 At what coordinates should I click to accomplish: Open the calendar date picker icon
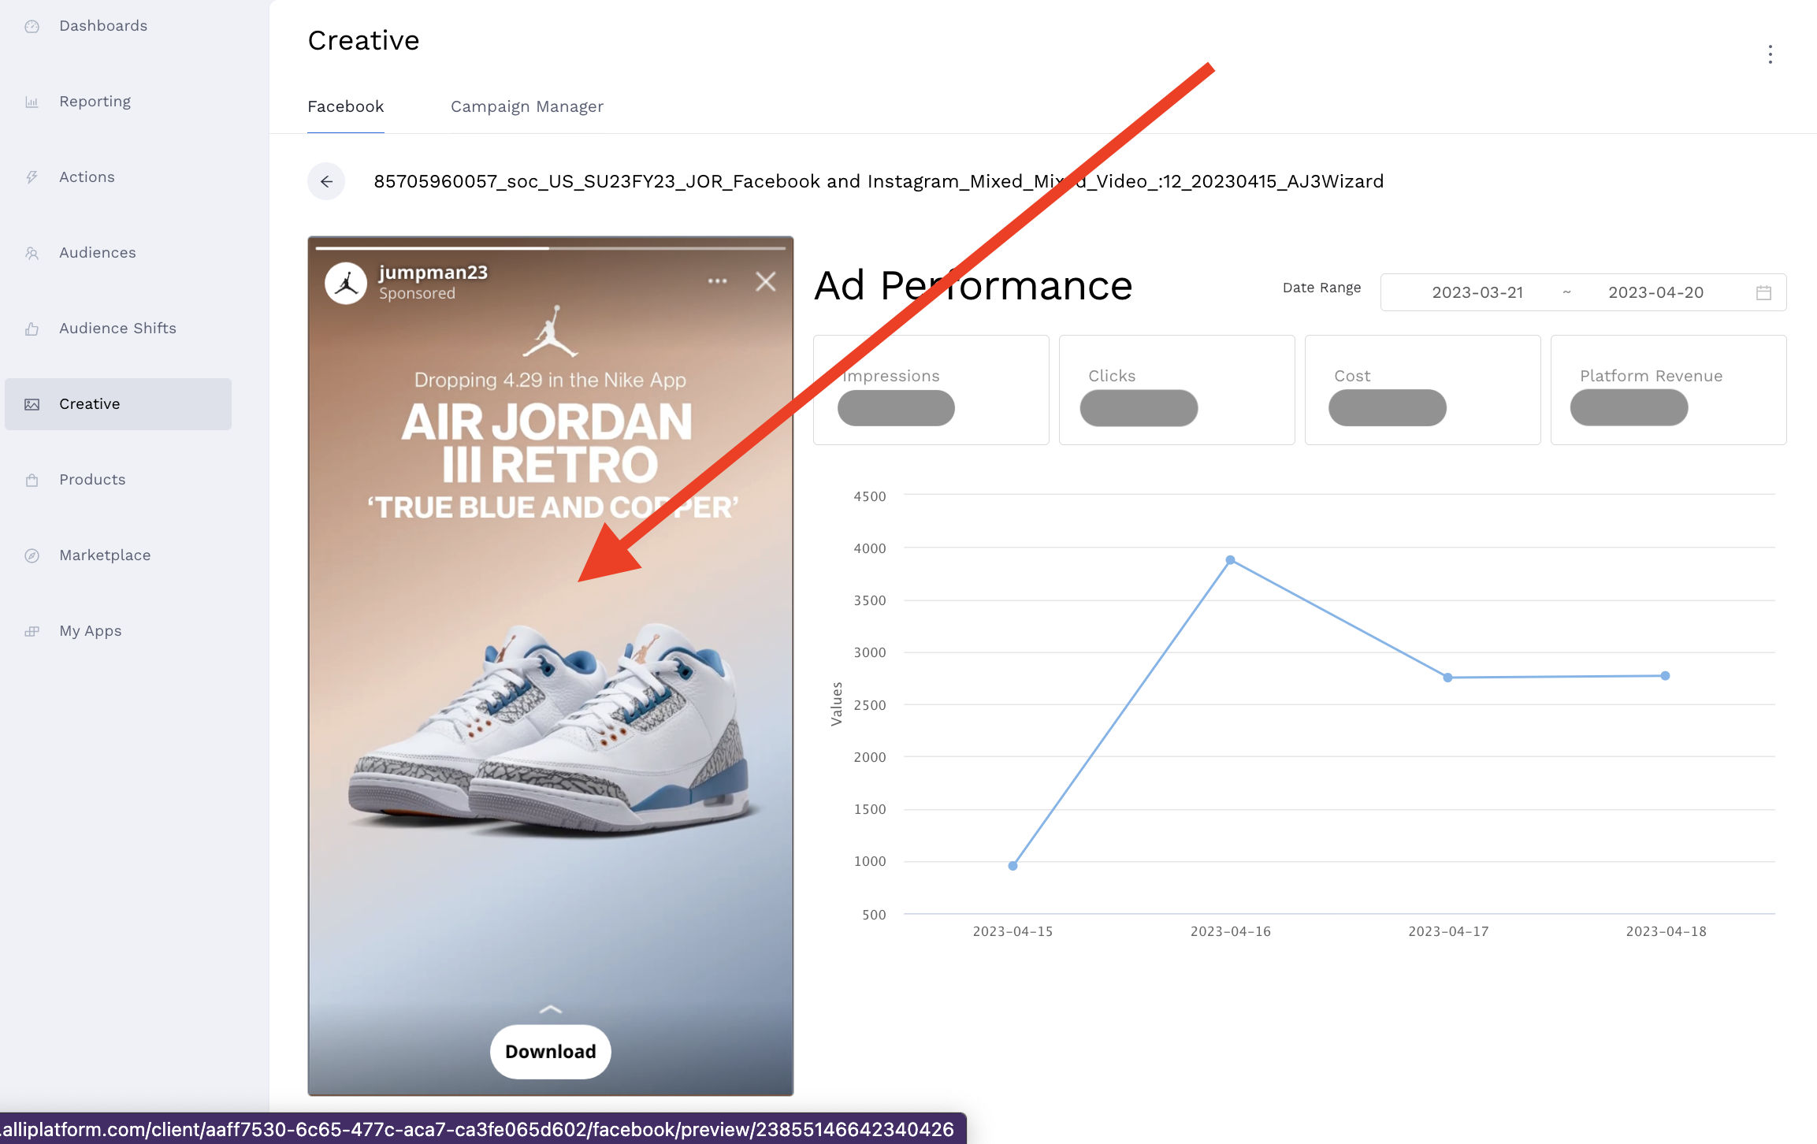(x=1763, y=292)
